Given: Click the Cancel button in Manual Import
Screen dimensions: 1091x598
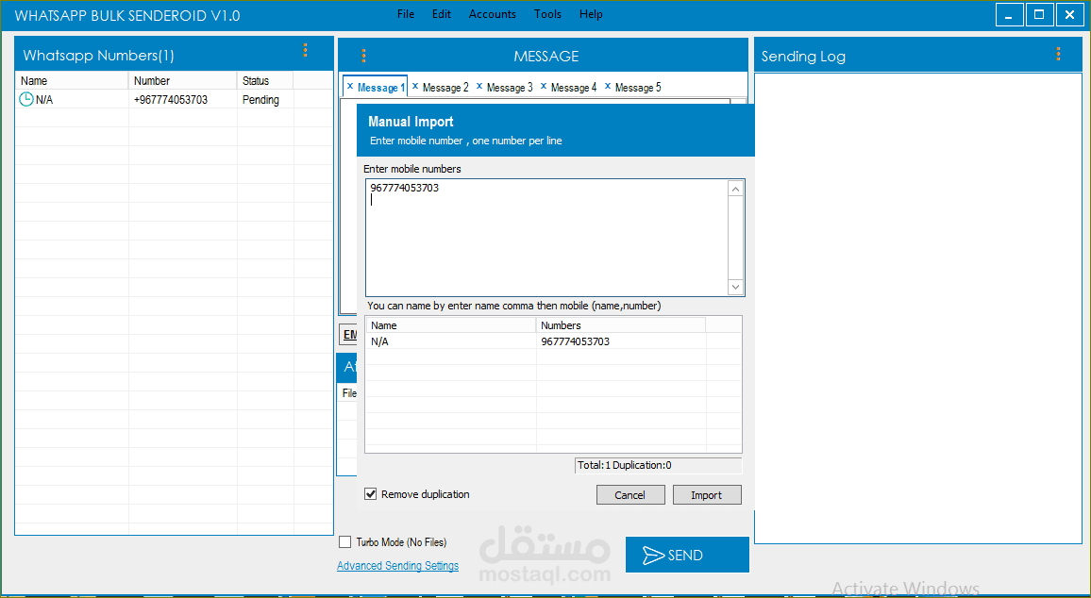Looking at the screenshot, I should point(630,495).
